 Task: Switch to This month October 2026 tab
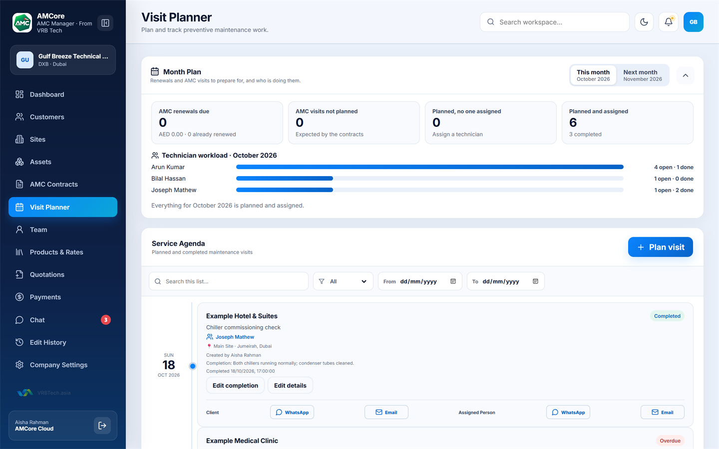tap(593, 75)
